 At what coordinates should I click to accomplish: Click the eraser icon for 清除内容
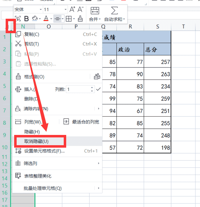click(x=18, y=109)
